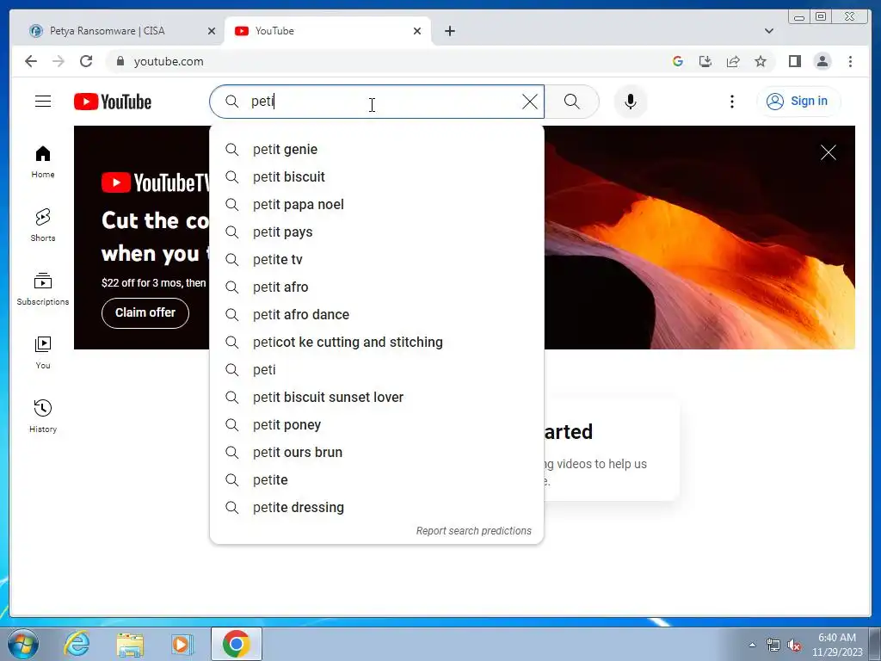Image resolution: width=881 pixels, height=661 pixels.
Task: Open History from the sidebar
Action: point(43,416)
